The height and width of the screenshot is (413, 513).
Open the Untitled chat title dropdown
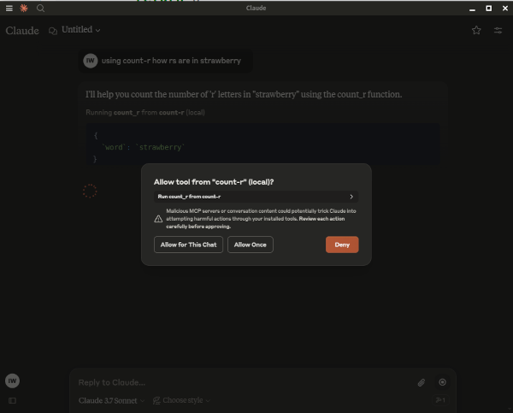pyautogui.click(x=81, y=30)
